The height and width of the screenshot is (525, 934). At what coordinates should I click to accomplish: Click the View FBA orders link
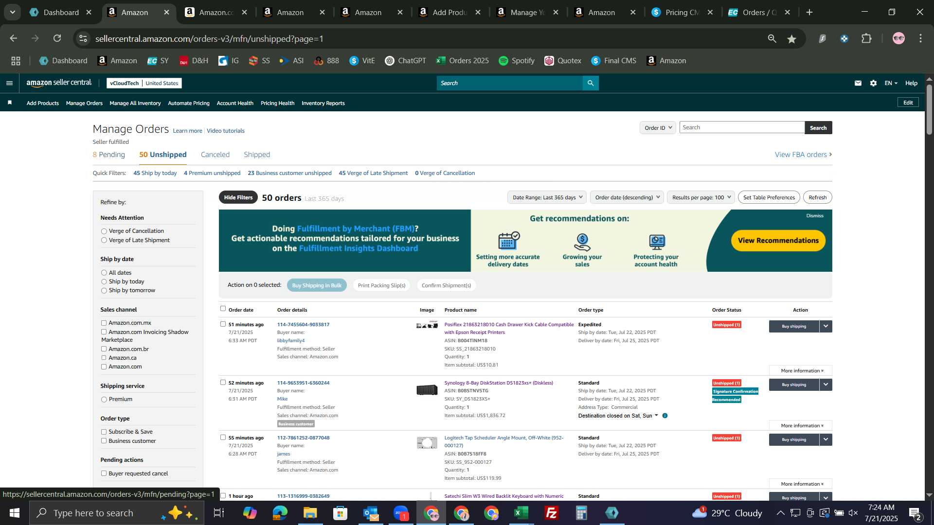coord(803,155)
